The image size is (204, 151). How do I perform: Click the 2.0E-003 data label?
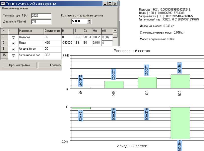tap(81, 115)
